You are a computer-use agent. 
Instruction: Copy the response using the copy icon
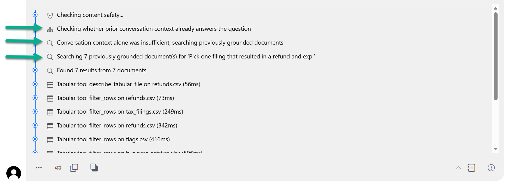[x=74, y=168]
